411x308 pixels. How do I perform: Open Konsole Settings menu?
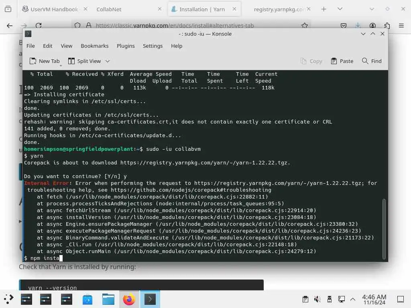[x=153, y=46]
